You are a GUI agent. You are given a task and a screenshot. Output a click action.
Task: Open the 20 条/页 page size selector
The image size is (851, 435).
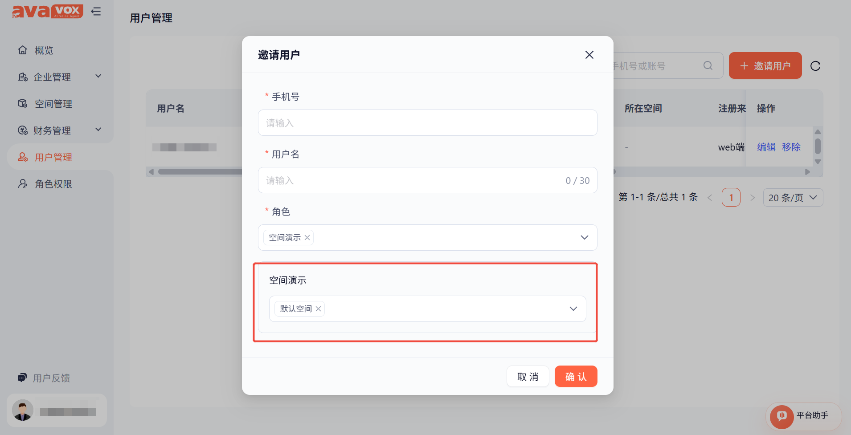(793, 198)
